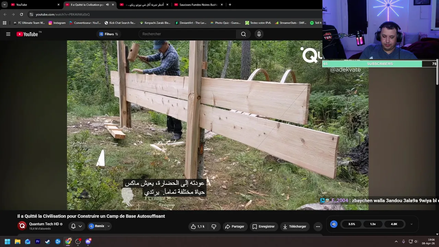Click the Remix button
This screenshot has width=439, height=247.
pos(97,226)
